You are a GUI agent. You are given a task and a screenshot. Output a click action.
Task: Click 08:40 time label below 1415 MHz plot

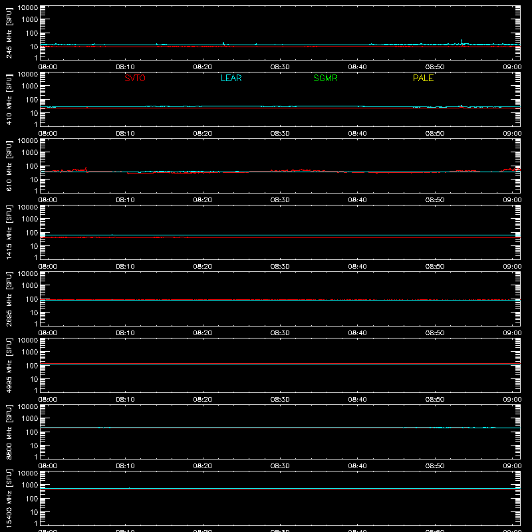click(x=357, y=267)
